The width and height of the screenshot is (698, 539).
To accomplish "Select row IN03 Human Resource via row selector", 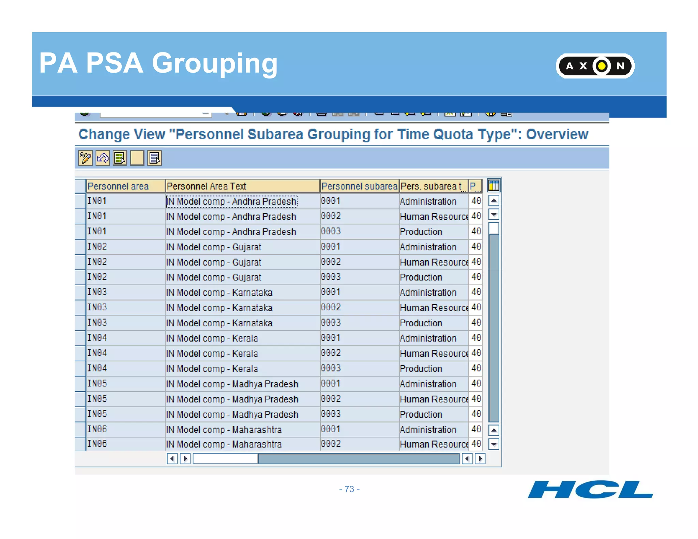I will click(80, 308).
